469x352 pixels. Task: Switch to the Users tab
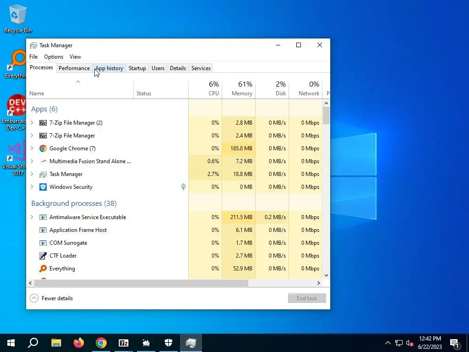158,68
